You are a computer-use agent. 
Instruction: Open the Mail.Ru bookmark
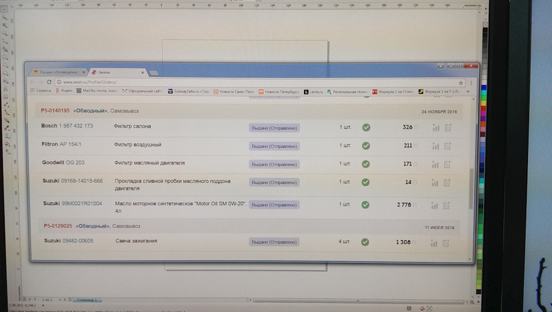[97, 91]
